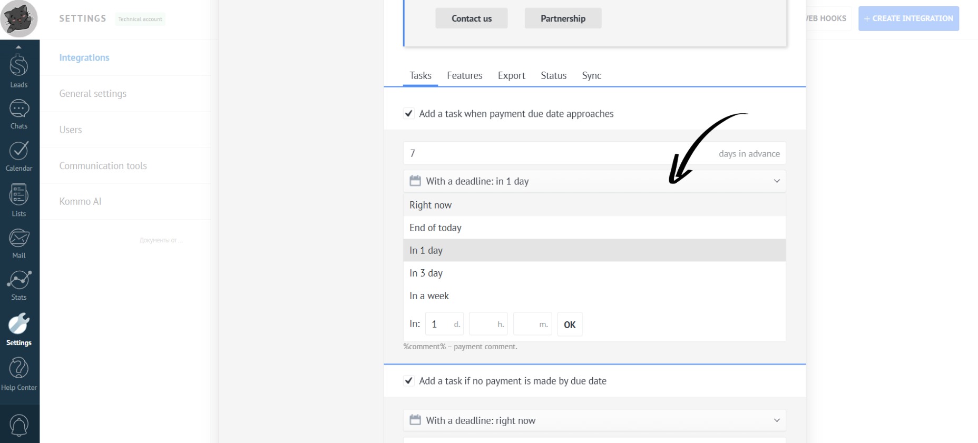
Task: Expand the 'With a deadline: right now' dropdown
Action: coord(594,420)
